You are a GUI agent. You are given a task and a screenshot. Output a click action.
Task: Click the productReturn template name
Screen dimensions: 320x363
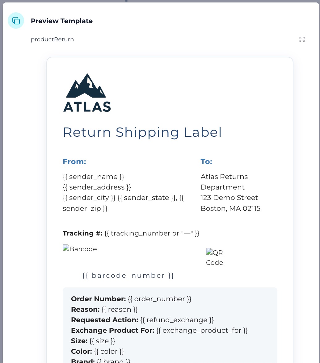click(x=53, y=40)
